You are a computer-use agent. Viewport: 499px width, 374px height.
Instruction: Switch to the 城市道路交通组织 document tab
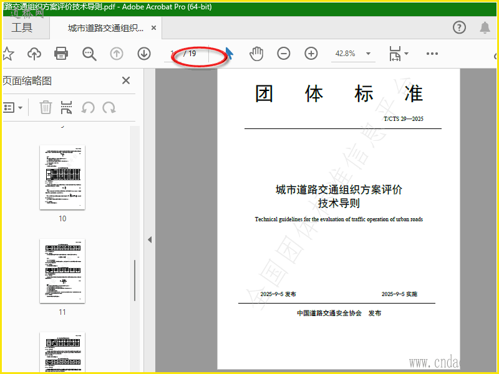point(105,28)
